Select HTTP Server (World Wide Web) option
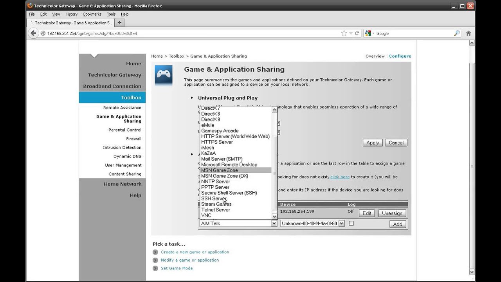The height and width of the screenshot is (282, 501). pos(235,136)
